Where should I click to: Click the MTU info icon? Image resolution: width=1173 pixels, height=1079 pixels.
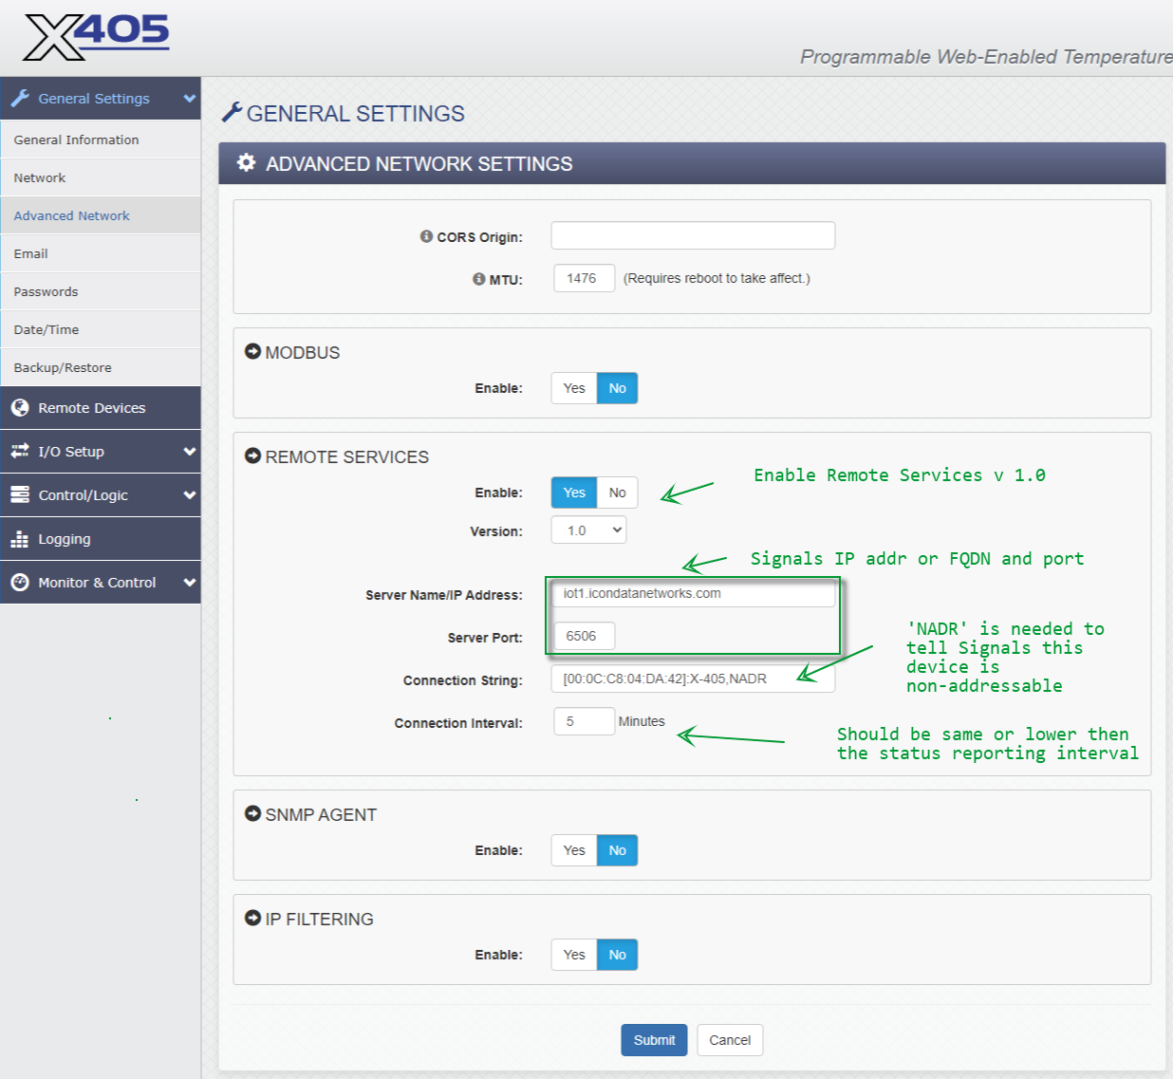click(x=478, y=279)
